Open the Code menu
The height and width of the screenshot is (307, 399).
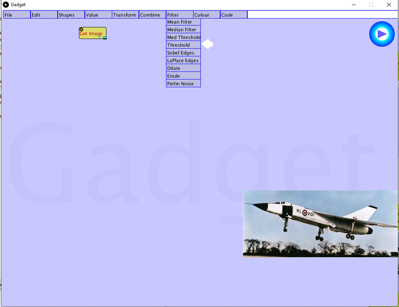point(234,15)
